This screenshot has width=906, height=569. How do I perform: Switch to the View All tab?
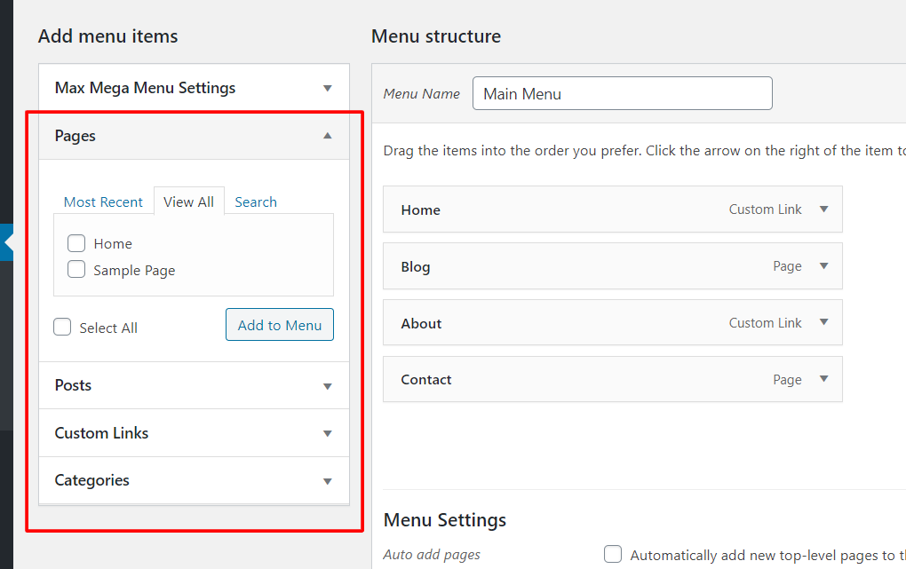click(x=189, y=202)
